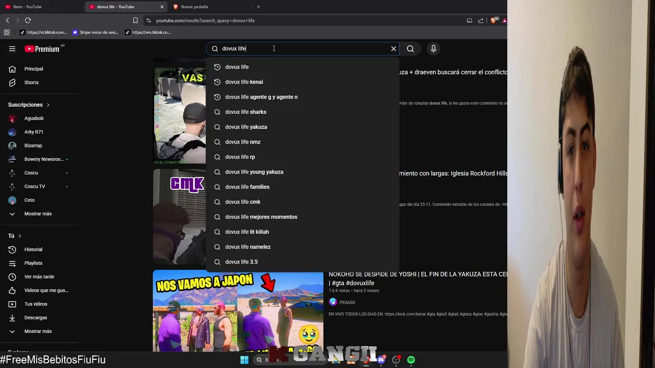
Task: Open 'Ver más tarde' list
Action: tap(39, 277)
